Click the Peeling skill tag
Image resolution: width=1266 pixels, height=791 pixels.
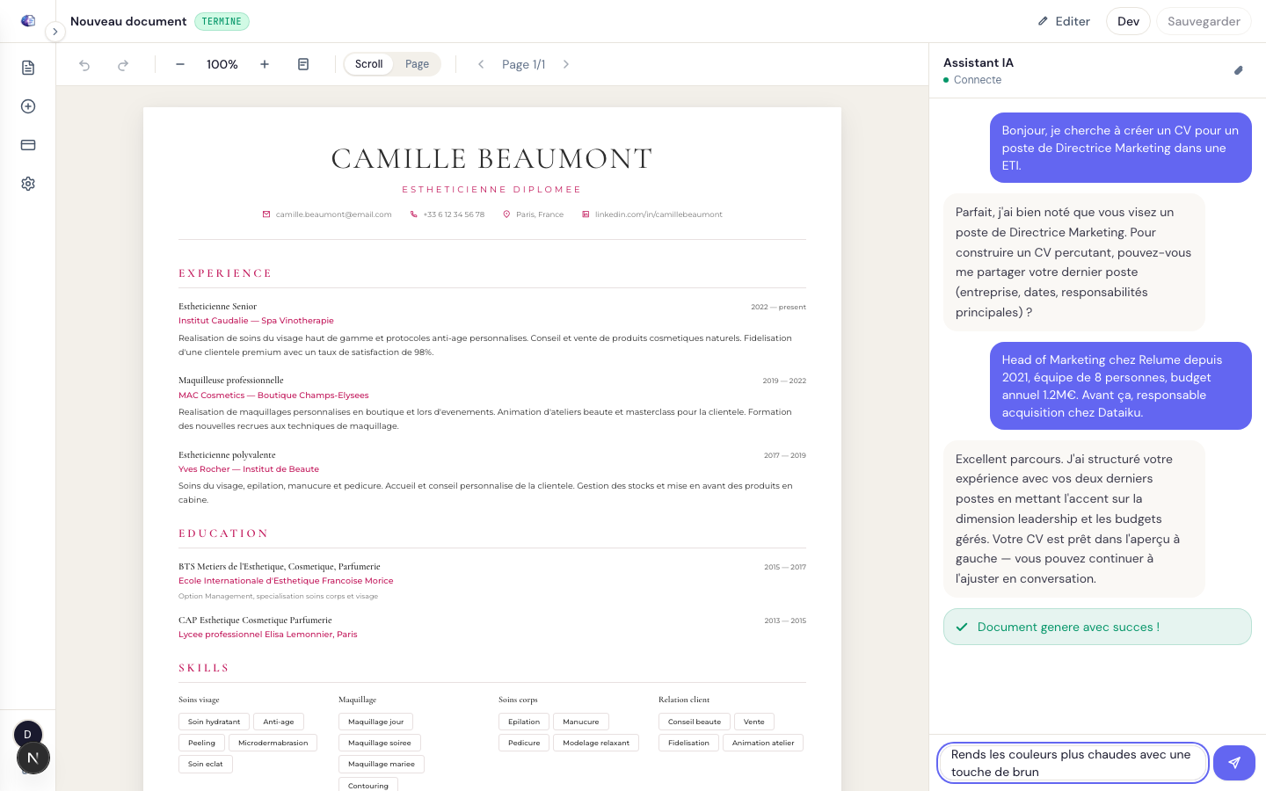tap(201, 743)
